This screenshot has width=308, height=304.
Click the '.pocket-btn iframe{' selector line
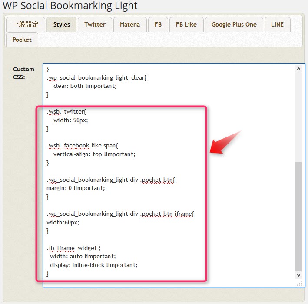click(120, 214)
